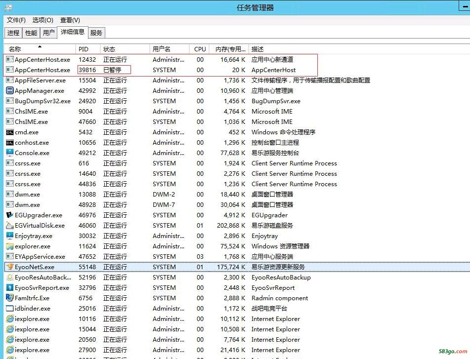
Task: Click the EGVirtualDisk.exe disk icon
Action: pos(10,226)
